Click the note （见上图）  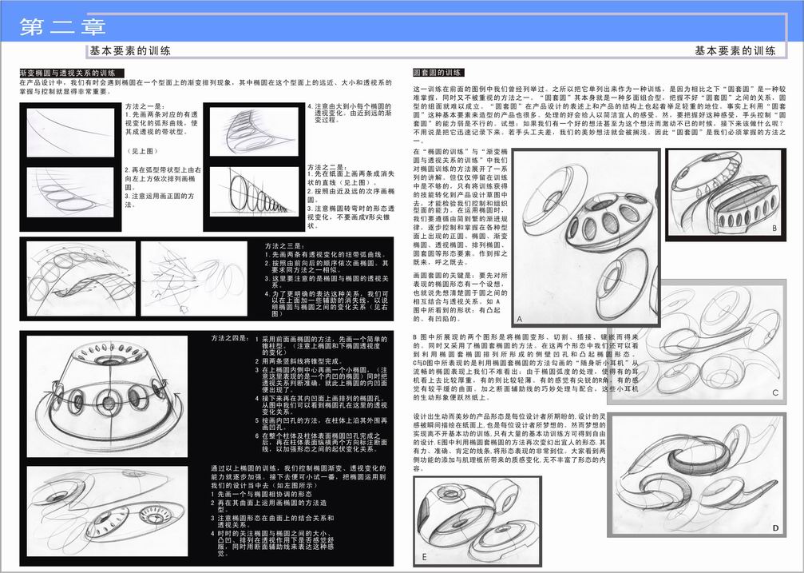(x=143, y=151)
